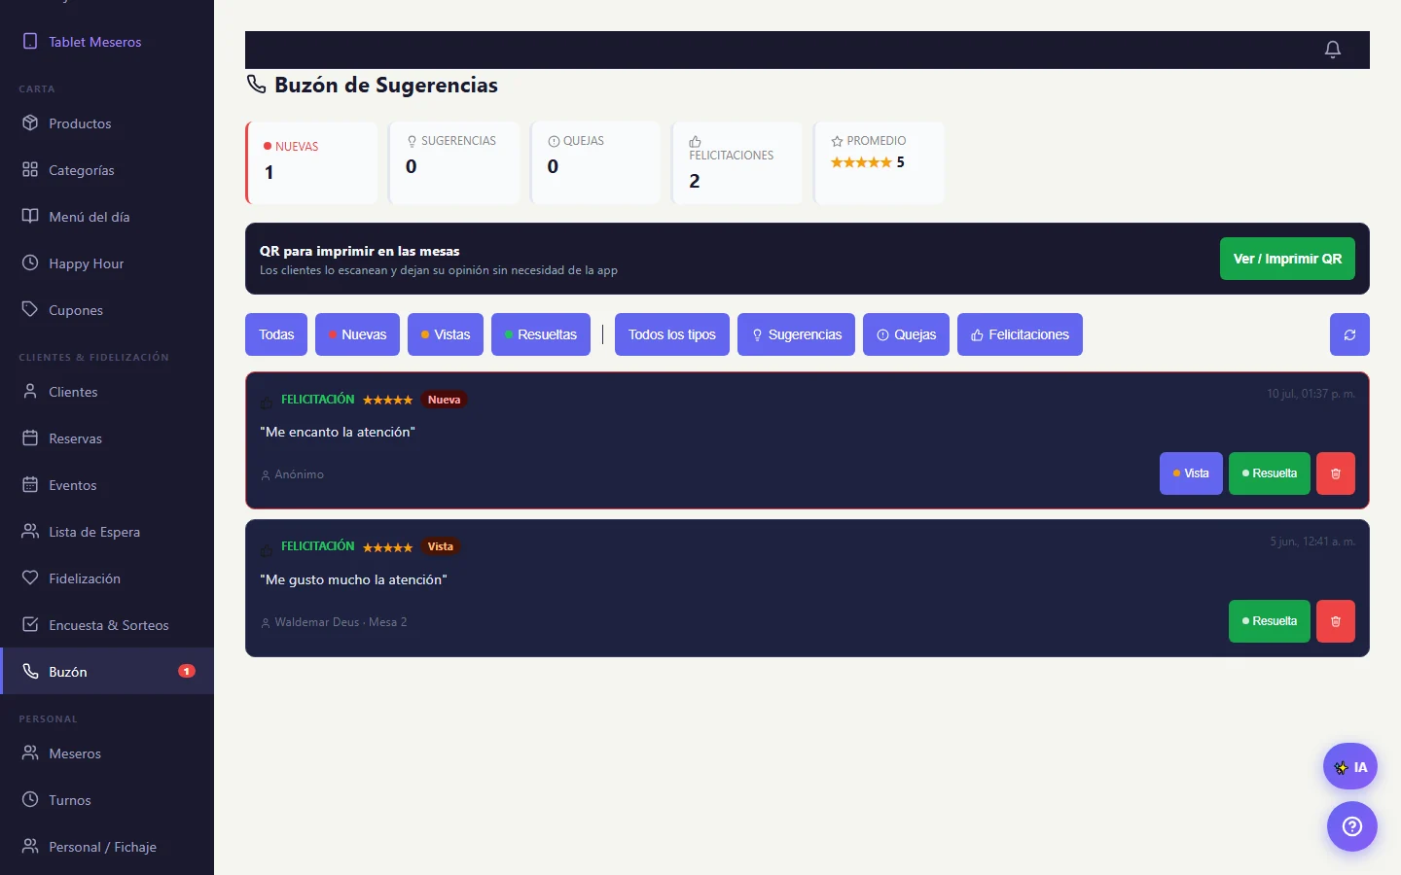This screenshot has height=875, width=1401.
Task: Delete the "Me encanto la atención" feedback
Action: [x=1336, y=473]
